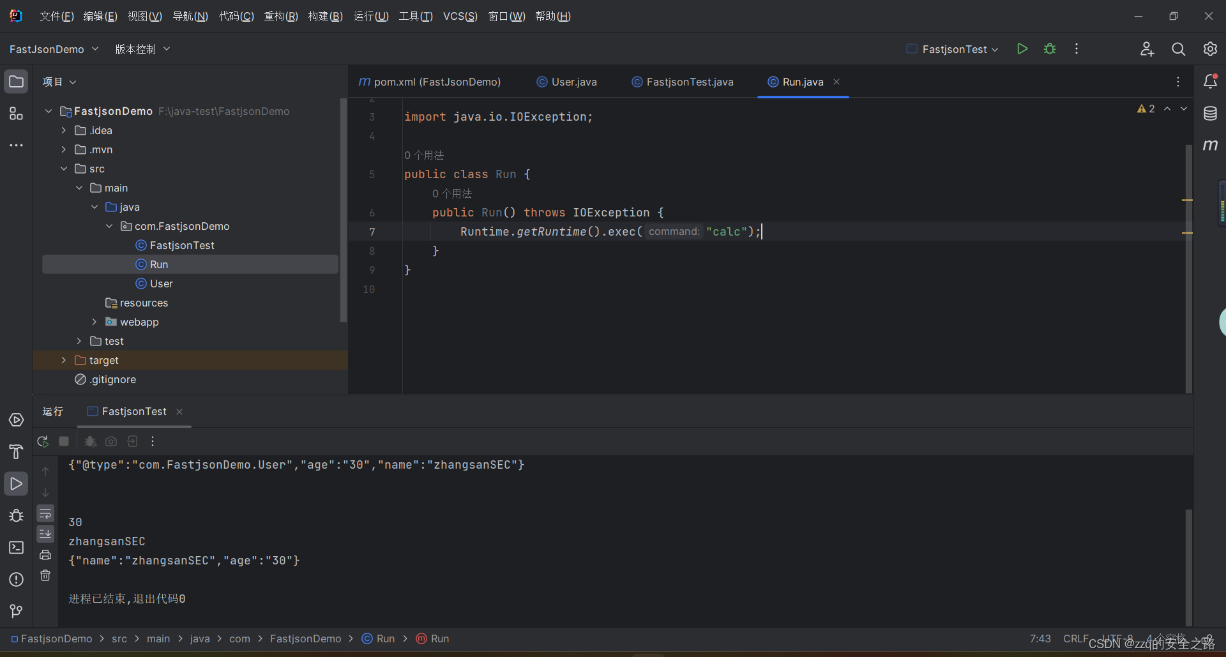Rerun FastjsonTest in run panel
Viewport: 1226px width, 657px height.
[x=43, y=441]
